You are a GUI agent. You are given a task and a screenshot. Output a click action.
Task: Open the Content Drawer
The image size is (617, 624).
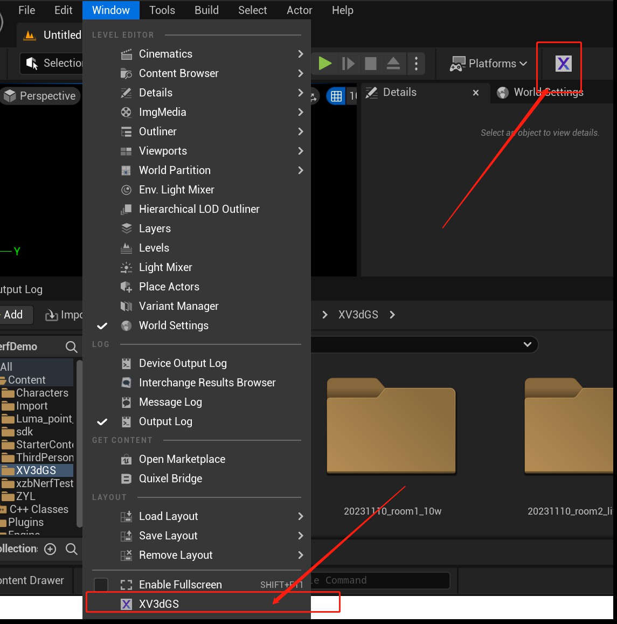coord(33,581)
